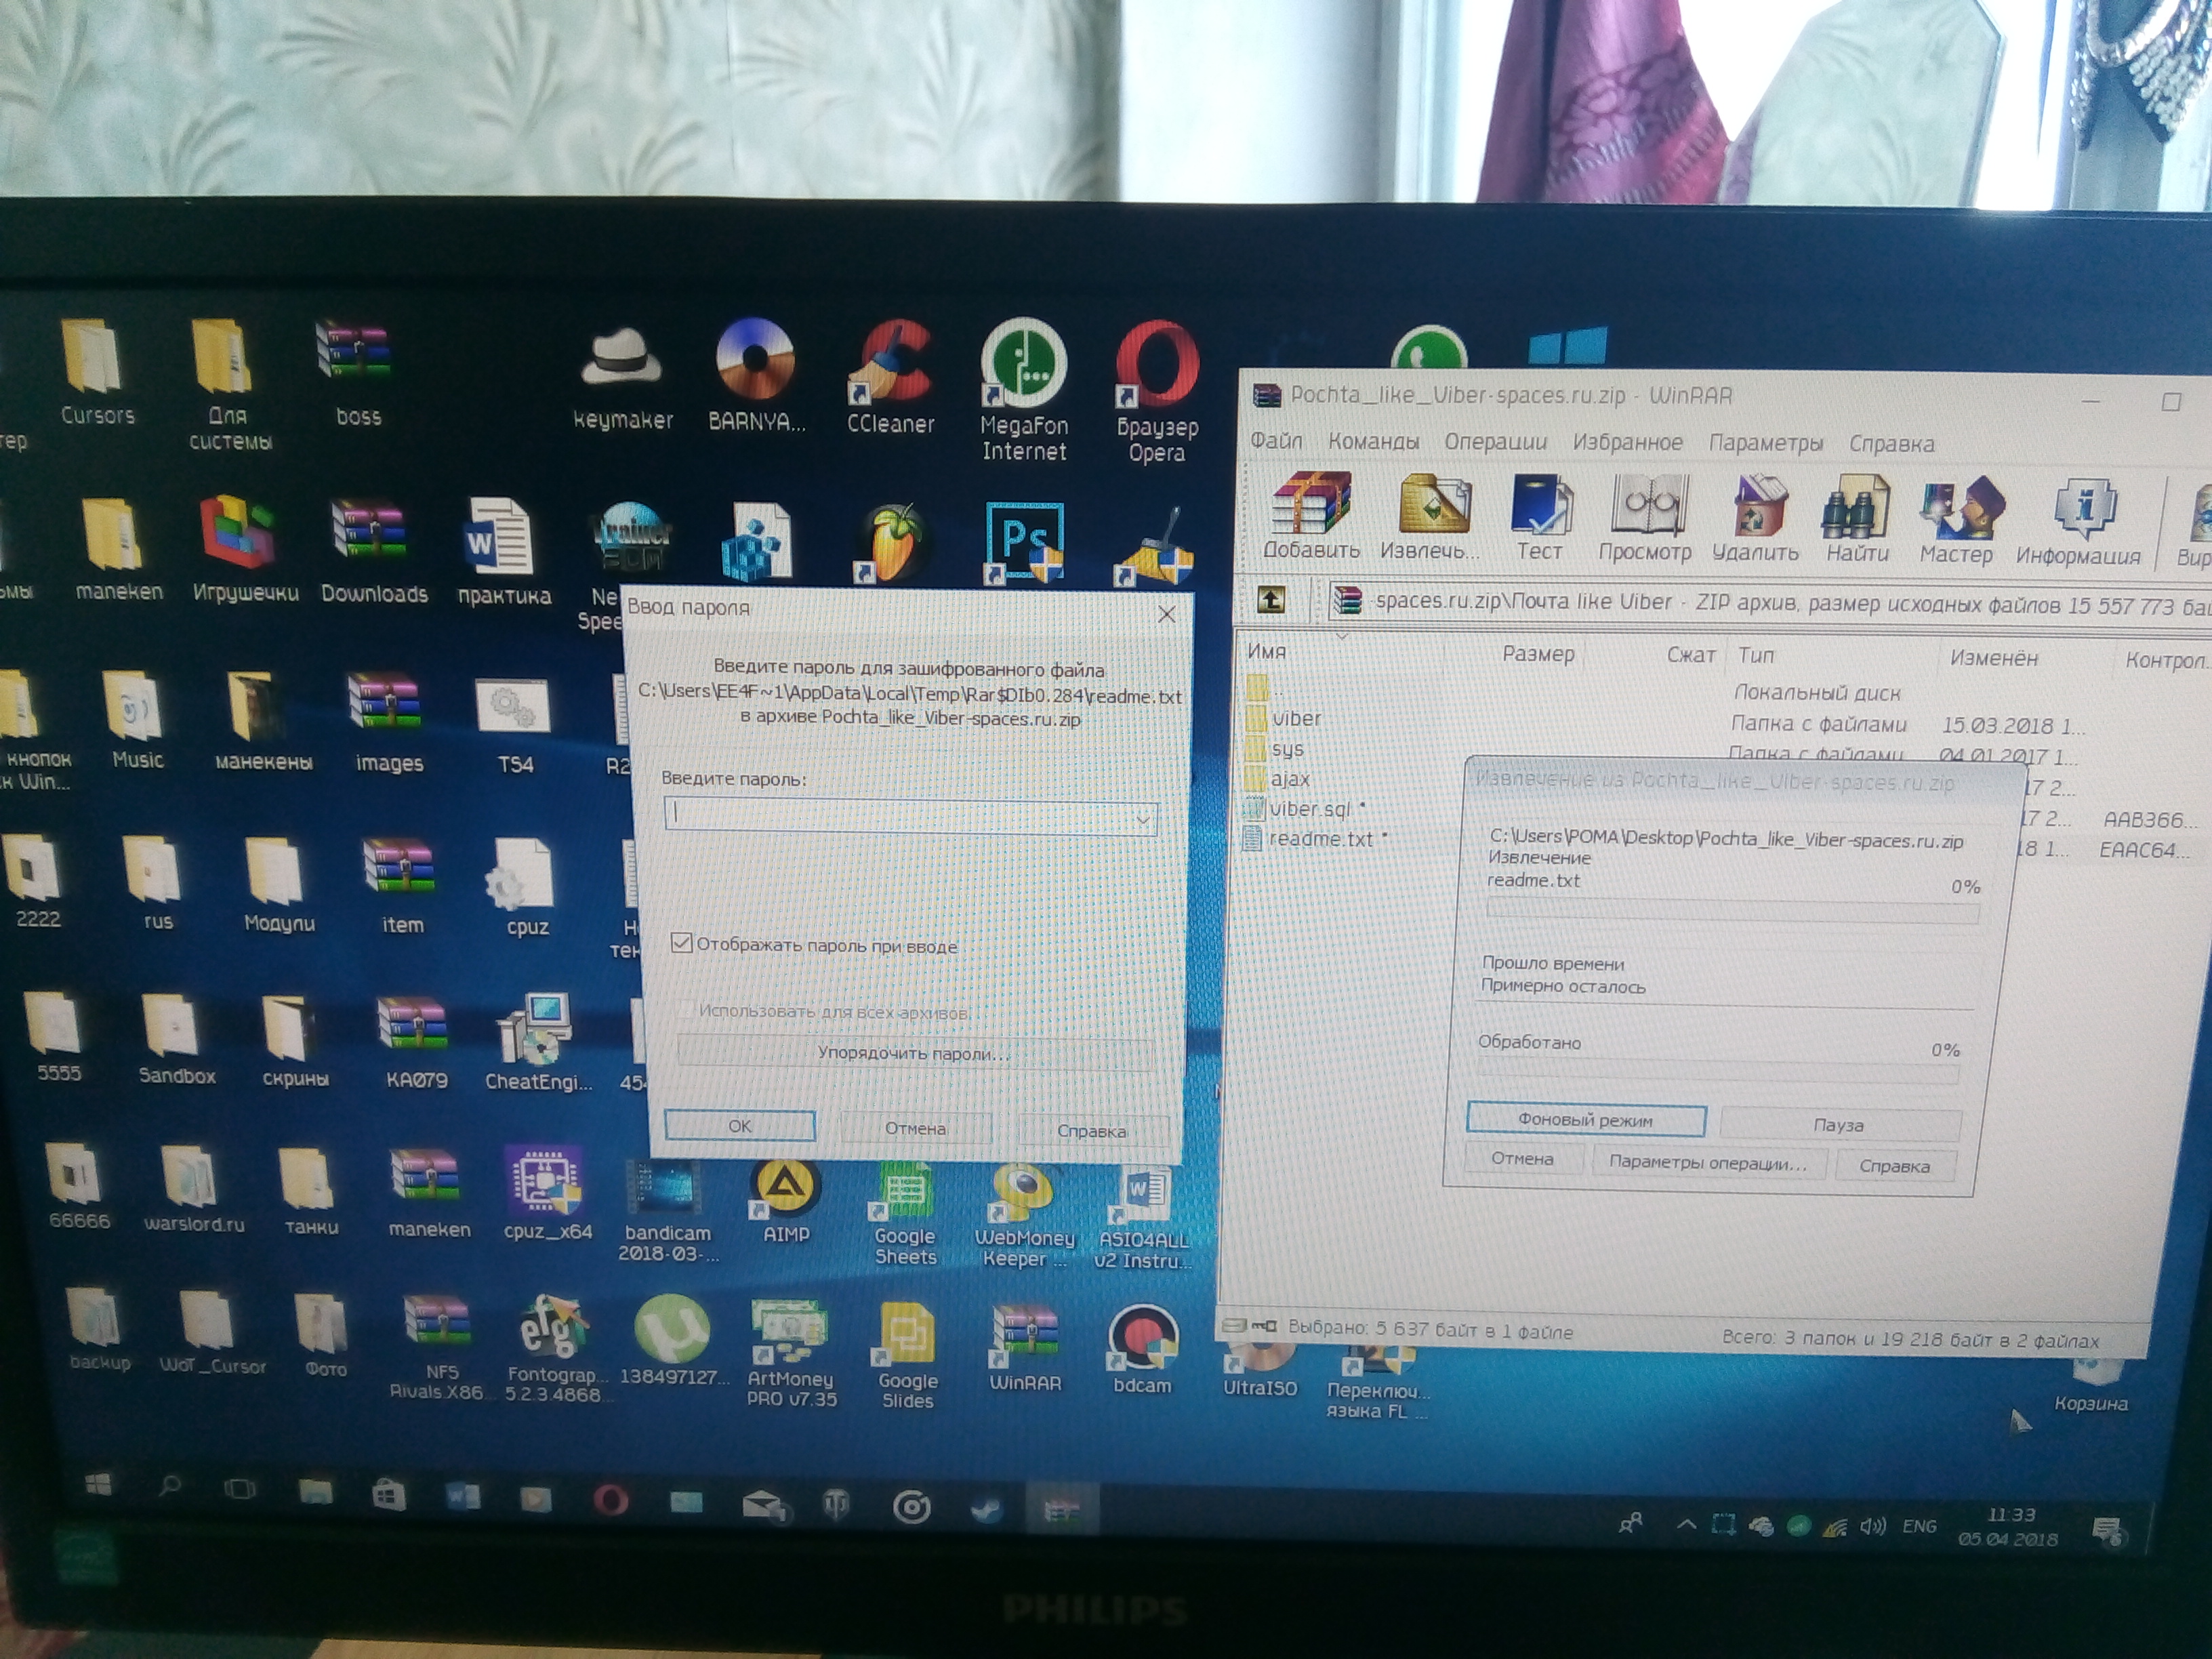
Task: Confirm password dialog with OK button
Action: (740, 1126)
